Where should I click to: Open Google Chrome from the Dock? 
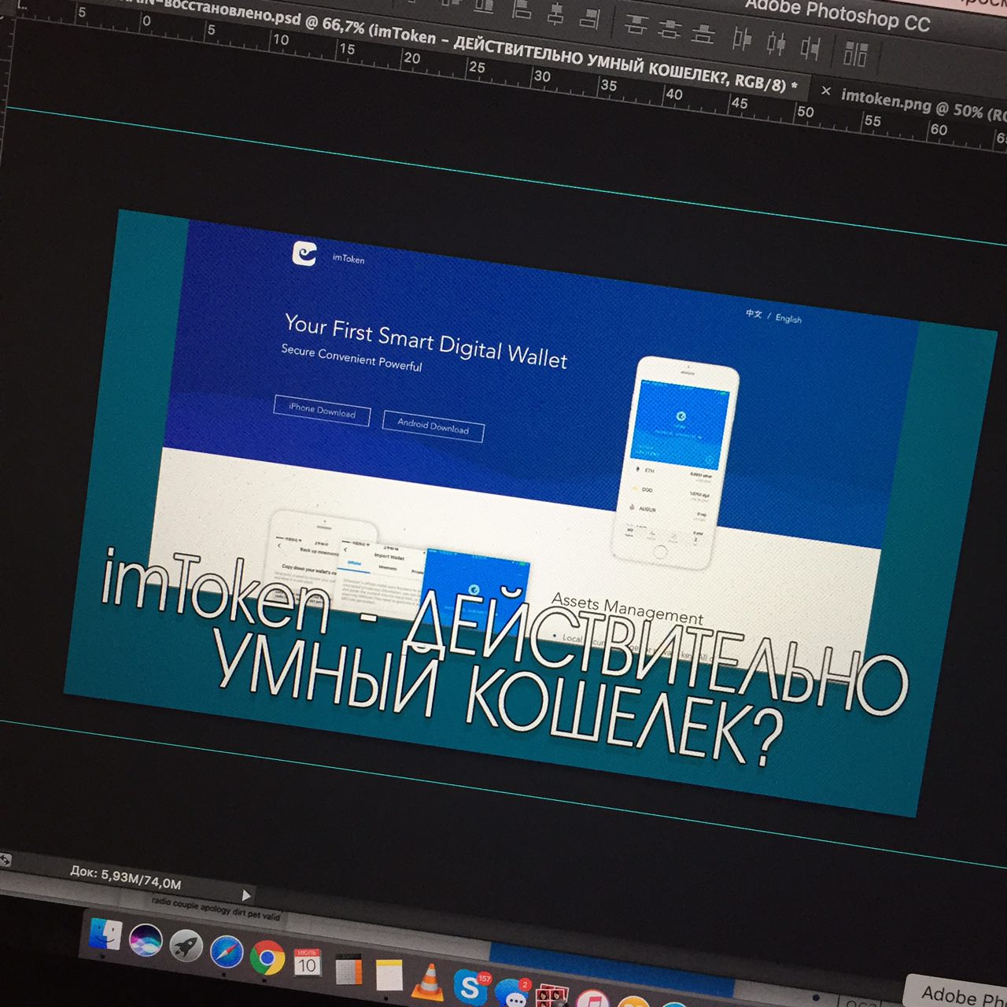pyautogui.click(x=267, y=958)
